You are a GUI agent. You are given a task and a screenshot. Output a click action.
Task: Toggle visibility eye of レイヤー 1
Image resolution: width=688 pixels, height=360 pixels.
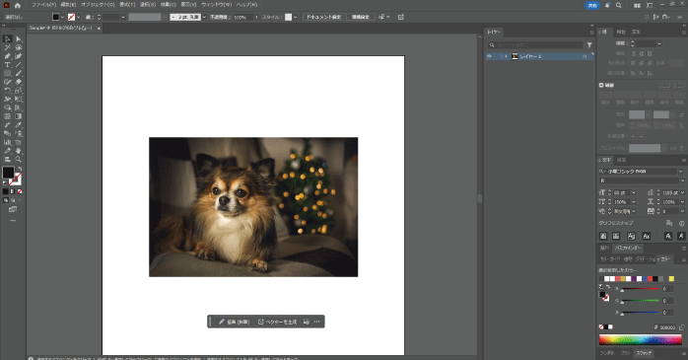point(489,56)
